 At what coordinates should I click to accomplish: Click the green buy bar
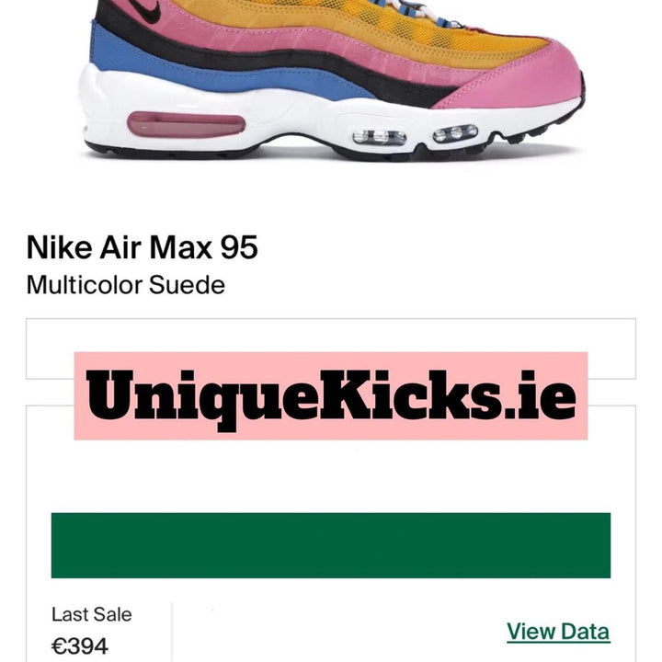click(331, 545)
